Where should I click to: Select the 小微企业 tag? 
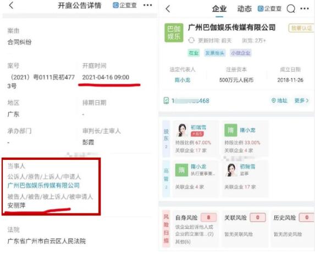(240, 53)
